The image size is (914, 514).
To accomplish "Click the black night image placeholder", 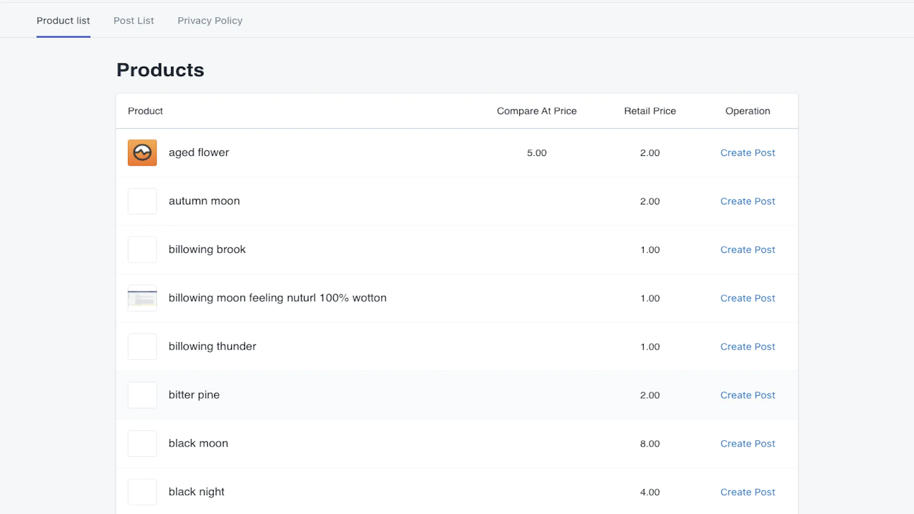I will tap(142, 492).
